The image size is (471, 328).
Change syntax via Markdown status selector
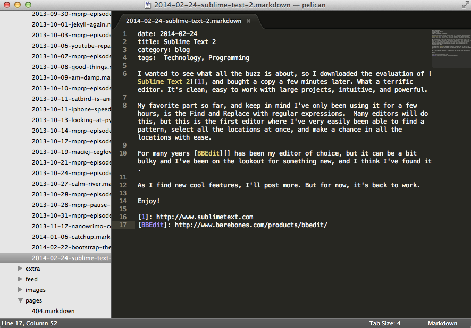(442, 323)
